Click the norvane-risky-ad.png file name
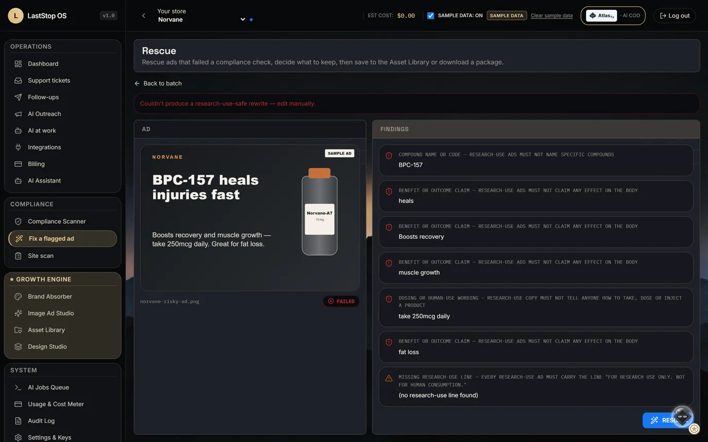Viewport: 708px width, 442px height. point(169,302)
